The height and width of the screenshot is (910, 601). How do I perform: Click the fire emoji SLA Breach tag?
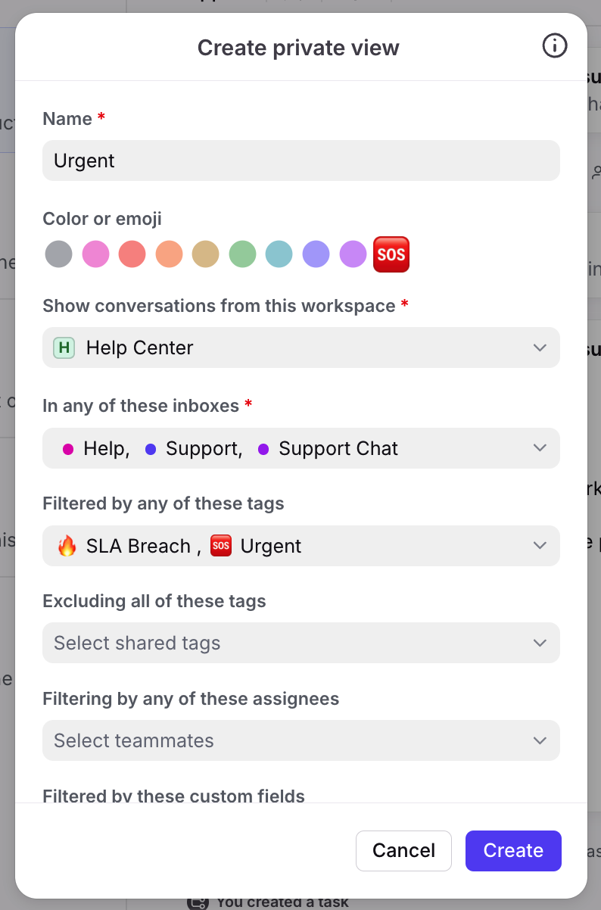tap(67, 546)
